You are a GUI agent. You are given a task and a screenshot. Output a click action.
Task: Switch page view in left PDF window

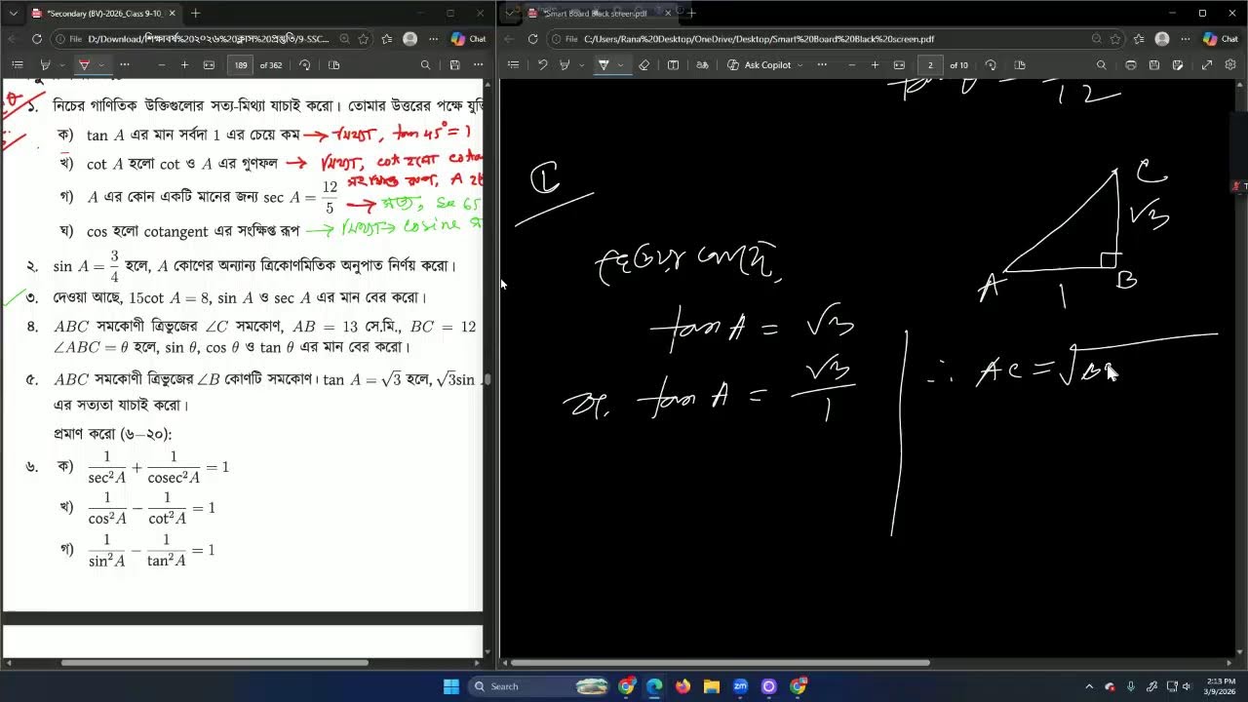pyautogui.click(x=333, y=64)
